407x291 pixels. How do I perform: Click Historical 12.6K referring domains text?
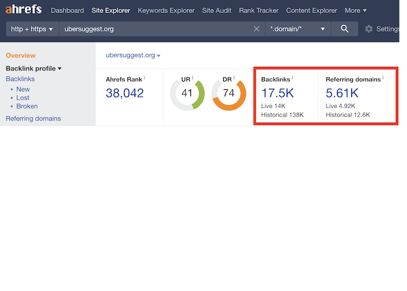[x=348, y=114]
